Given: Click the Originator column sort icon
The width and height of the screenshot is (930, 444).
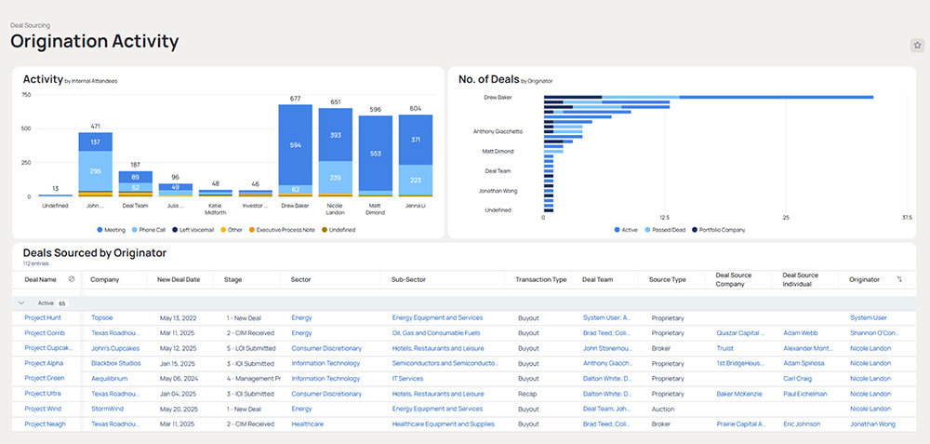Looking at the screenshot, I should (x=898, y=279).
